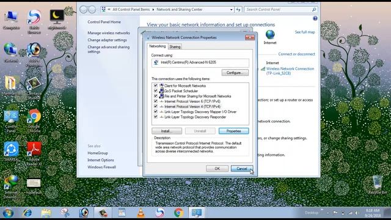Open the Baidu Browser desktop shortcut
This screenshot has height=220, width=391.
click(x=34, y=21)
